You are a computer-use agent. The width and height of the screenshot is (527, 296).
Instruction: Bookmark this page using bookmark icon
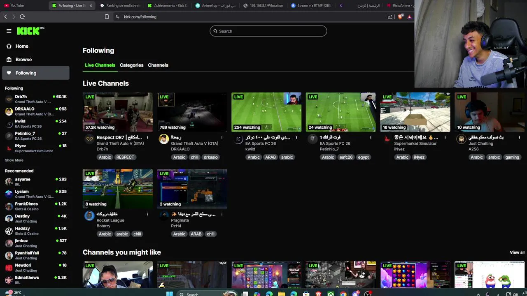(107, 17)
